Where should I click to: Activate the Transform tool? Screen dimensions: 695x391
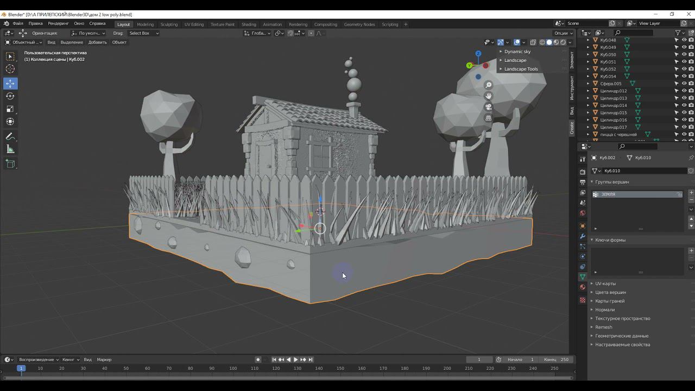pyautogui.click(x=10, y=122)
